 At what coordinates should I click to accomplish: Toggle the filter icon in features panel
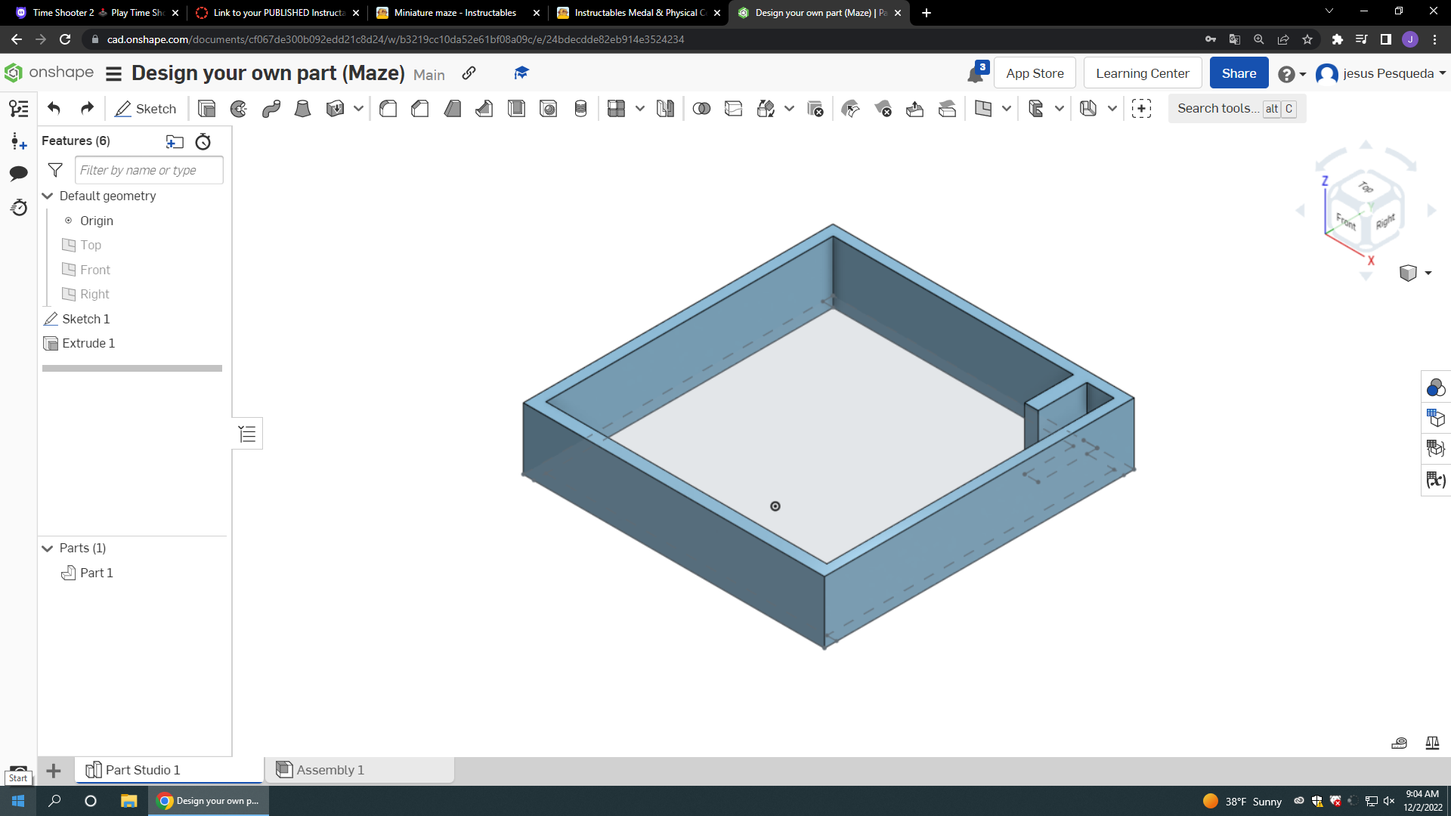tap(55, 169)
